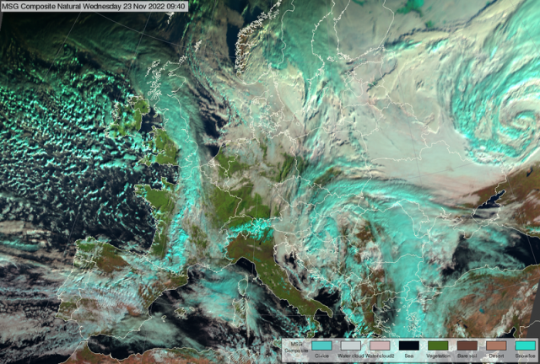Choose the Bare soil brown swatch

[467, 346]
